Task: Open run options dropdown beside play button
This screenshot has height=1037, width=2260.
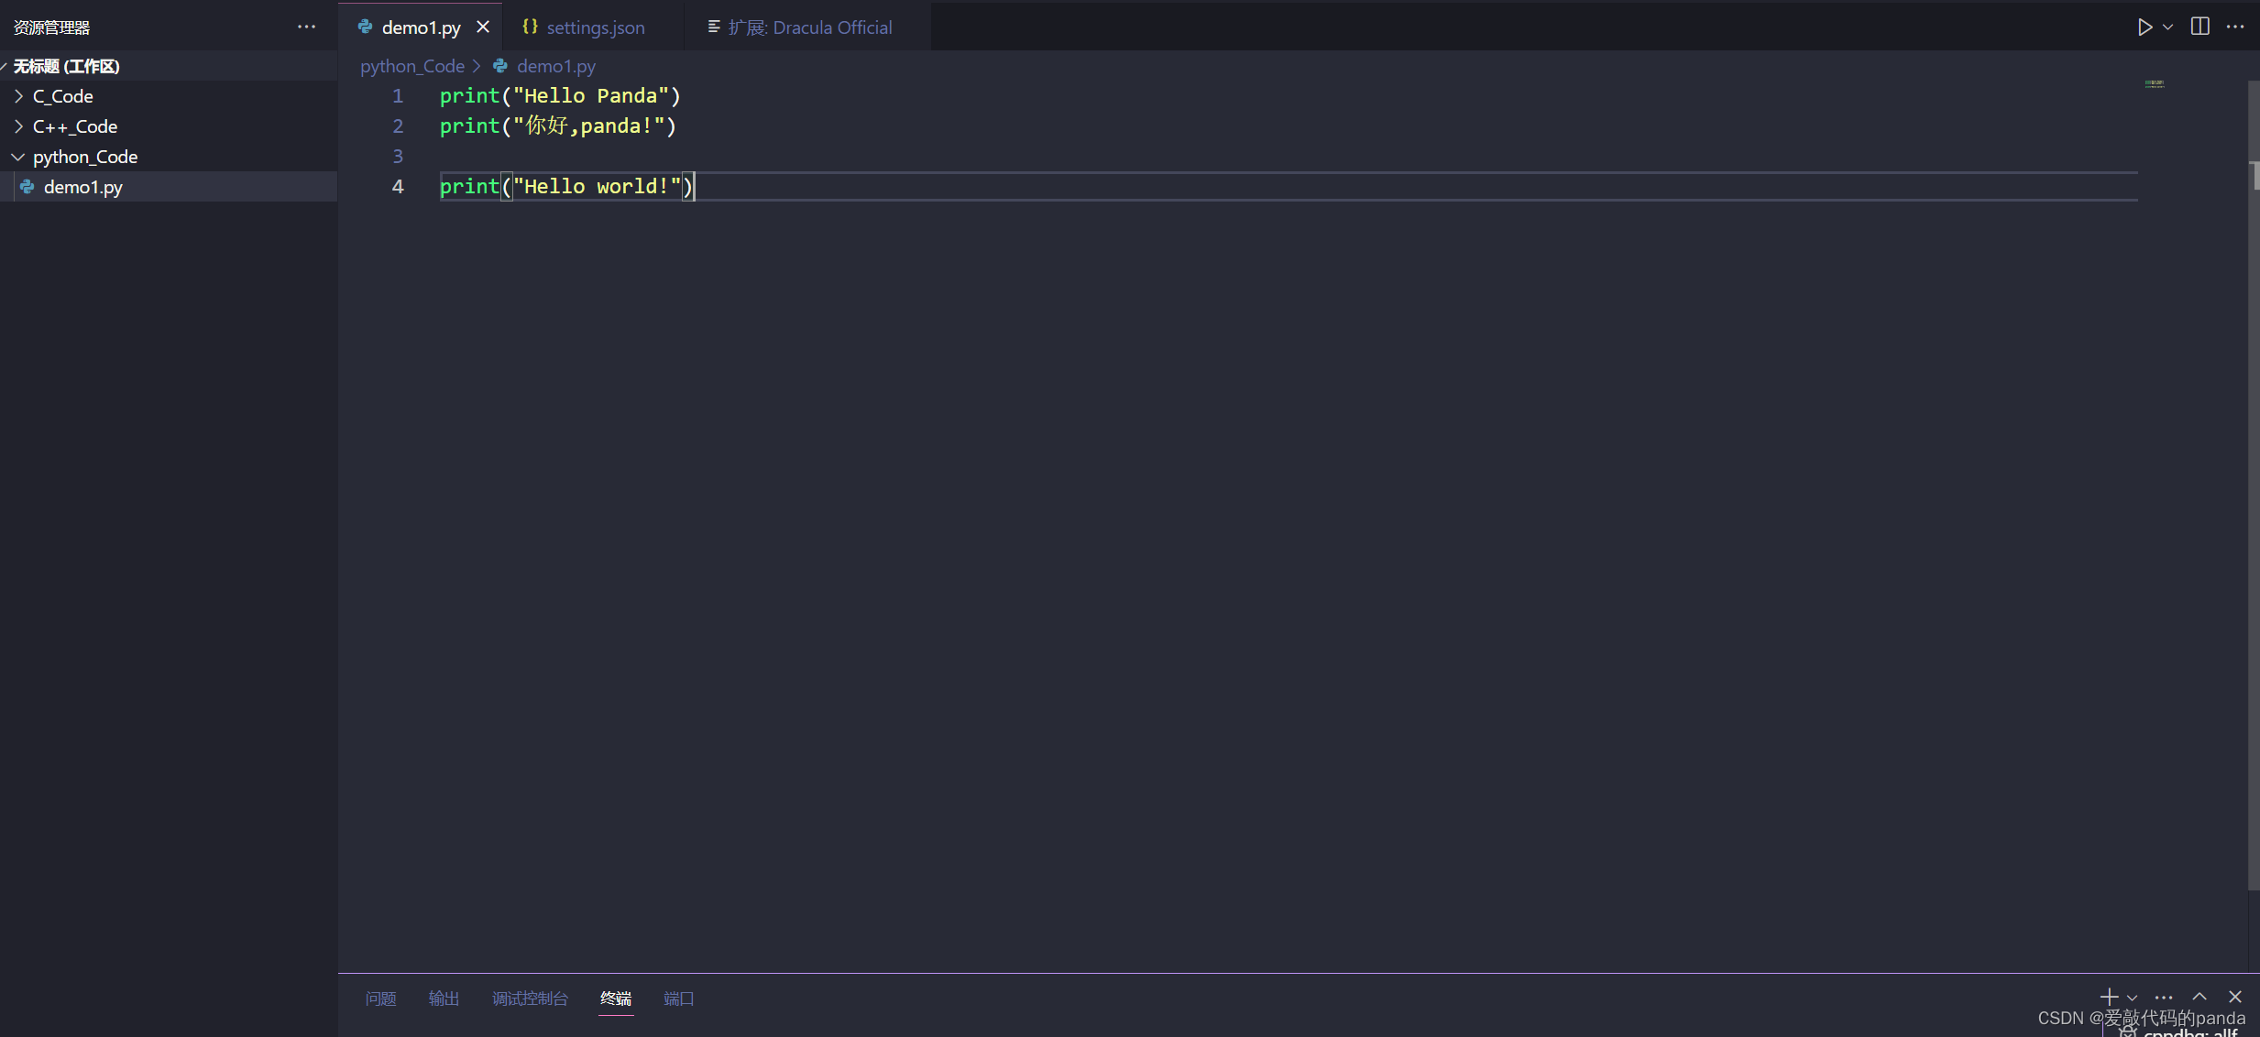Action: coord(2167,27)
